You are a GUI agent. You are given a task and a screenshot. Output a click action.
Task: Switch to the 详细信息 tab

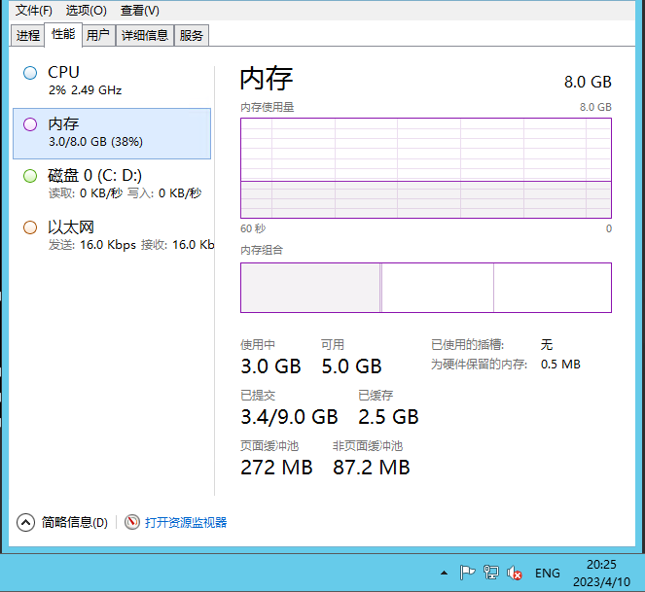(144, 35)
